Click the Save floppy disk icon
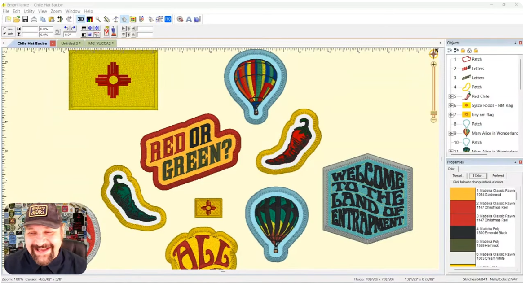The height and width of the screenshot is (283, 525). (25, 19)
